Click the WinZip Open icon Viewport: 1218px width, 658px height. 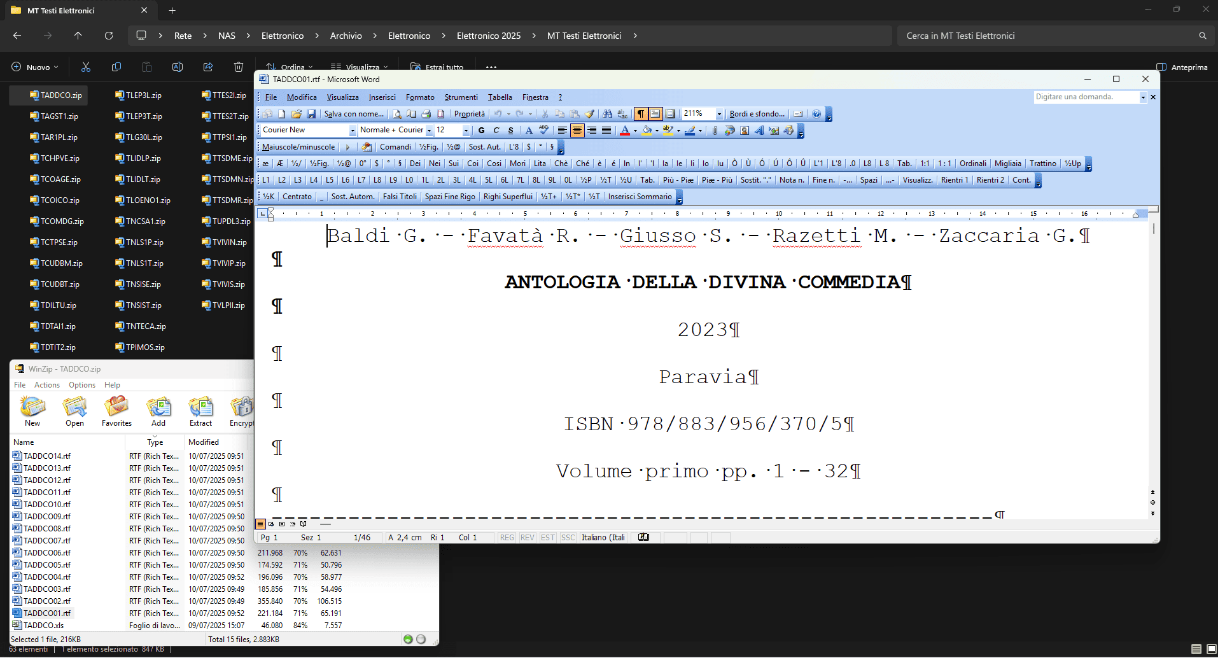point(74,411)
